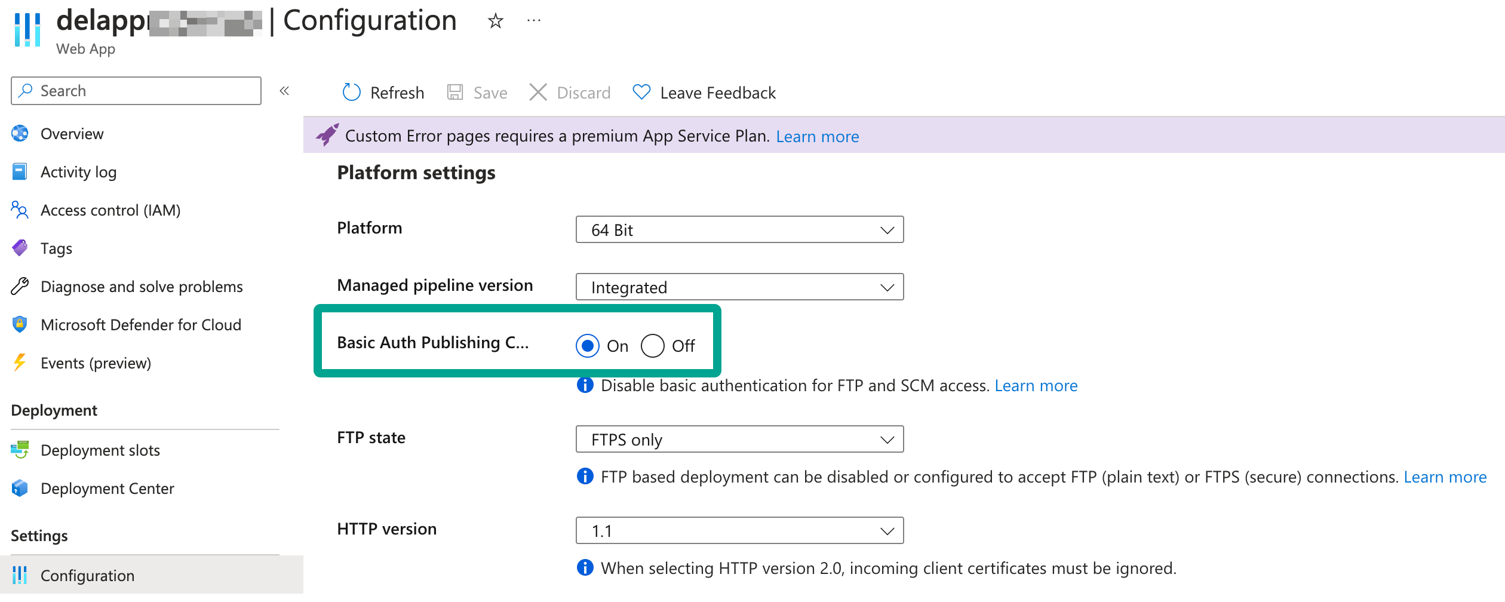
Task: Collapse the sidebar with double-chevron icon
Action: [284, 91]
